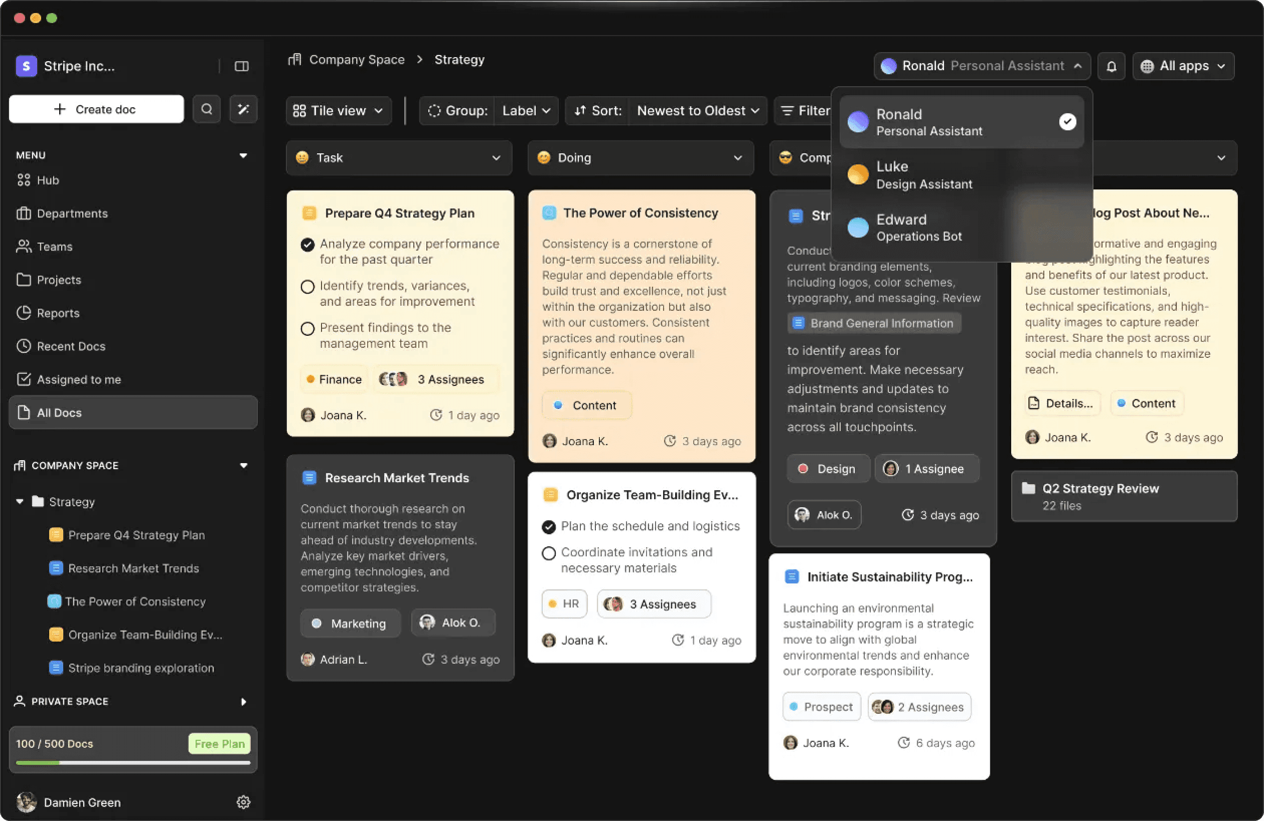Open Reports in the menu
The image size is (1264, 821).
coord(58,313)
